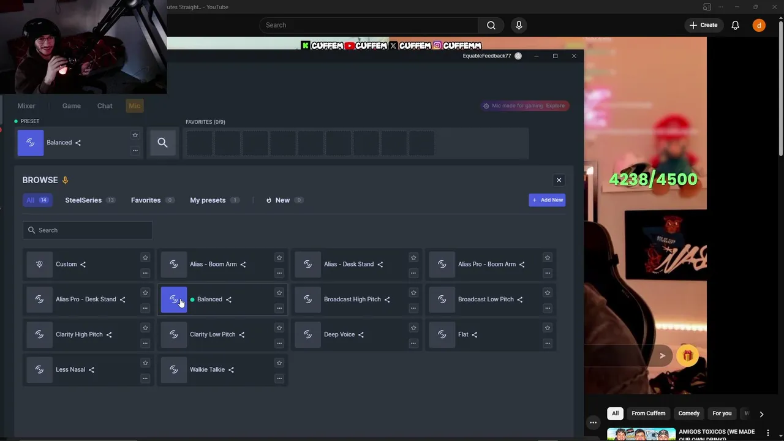
Task: Open more options for Alias - Boom Arm
Action: [279, 273]
